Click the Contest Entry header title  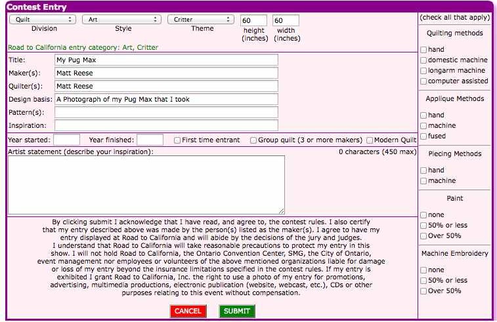(37, 7)
